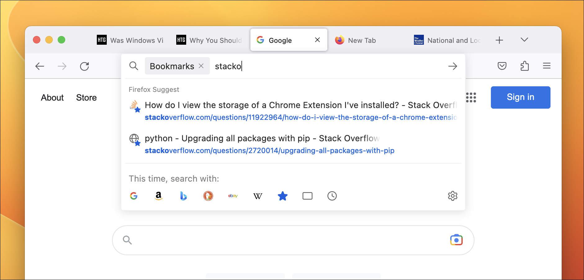This screenshot has height=280, width=584.
Task: Click the 'Firefox Suggest' label
Action: pos(154,89)
